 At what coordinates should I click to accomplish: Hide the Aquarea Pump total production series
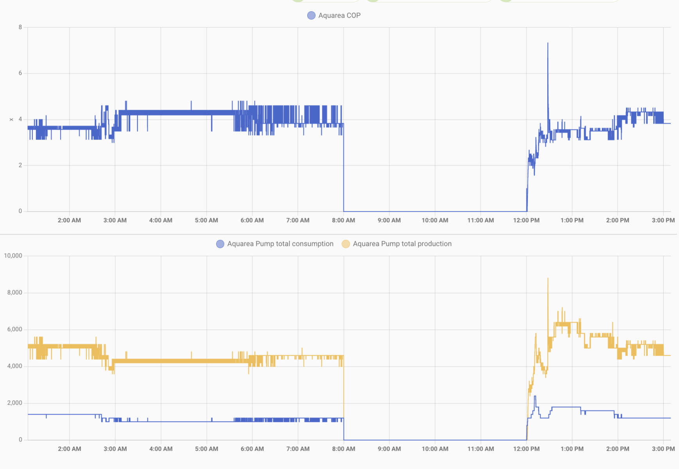pos(402,243)
